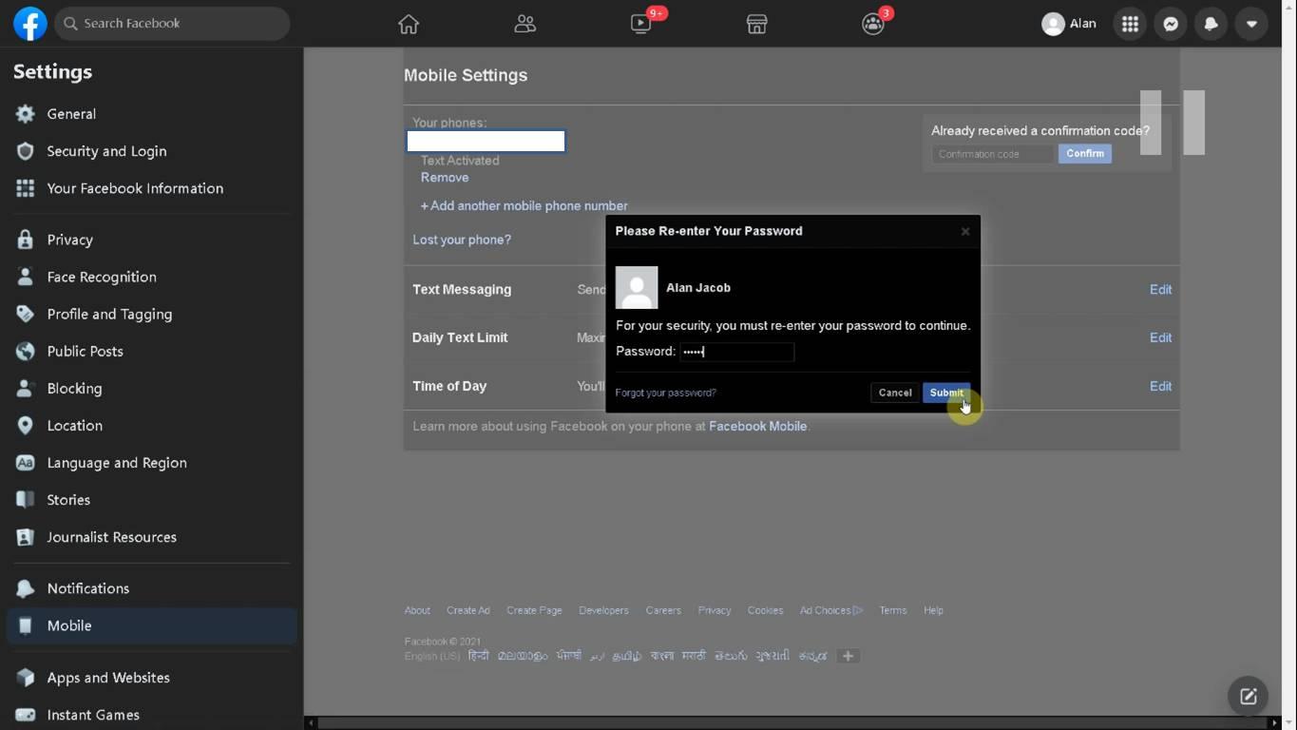Open Face Recognition settings
This screenshot has width=1297, height=730.
152,277
